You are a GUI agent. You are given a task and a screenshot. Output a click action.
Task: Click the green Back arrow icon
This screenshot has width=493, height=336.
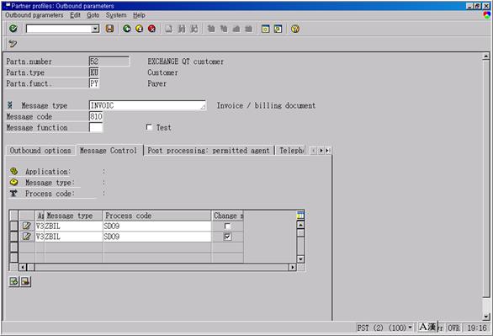pyautogui.click(x=127, y=29)
